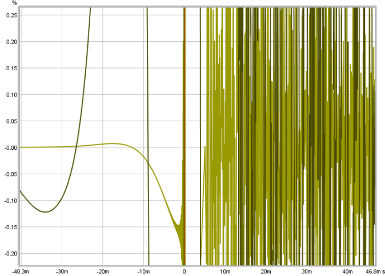Image resolution: width=385 pixels, height=276 pixels.
Task: Click the "-10m" time axis label
Action: tap(143, 271)
